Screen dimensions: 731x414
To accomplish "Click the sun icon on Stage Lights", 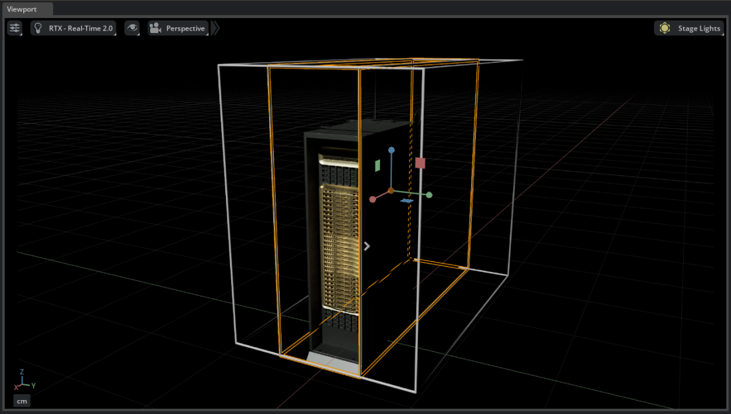I will click(665, 28).
